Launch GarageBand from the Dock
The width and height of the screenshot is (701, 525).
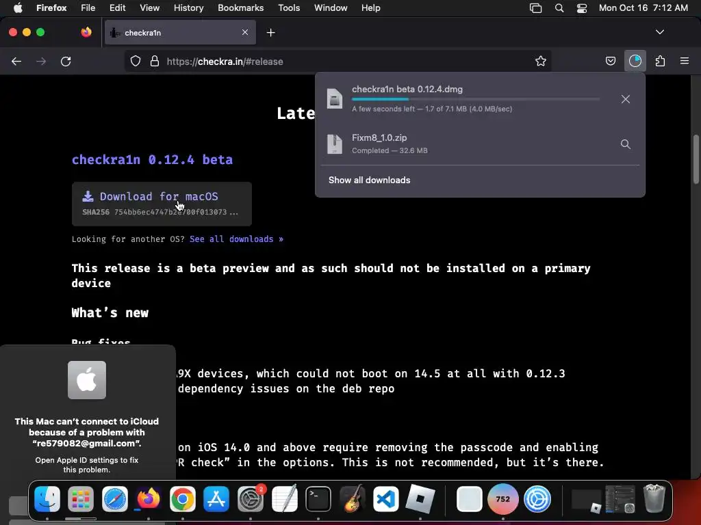click(x=353, y=498)
